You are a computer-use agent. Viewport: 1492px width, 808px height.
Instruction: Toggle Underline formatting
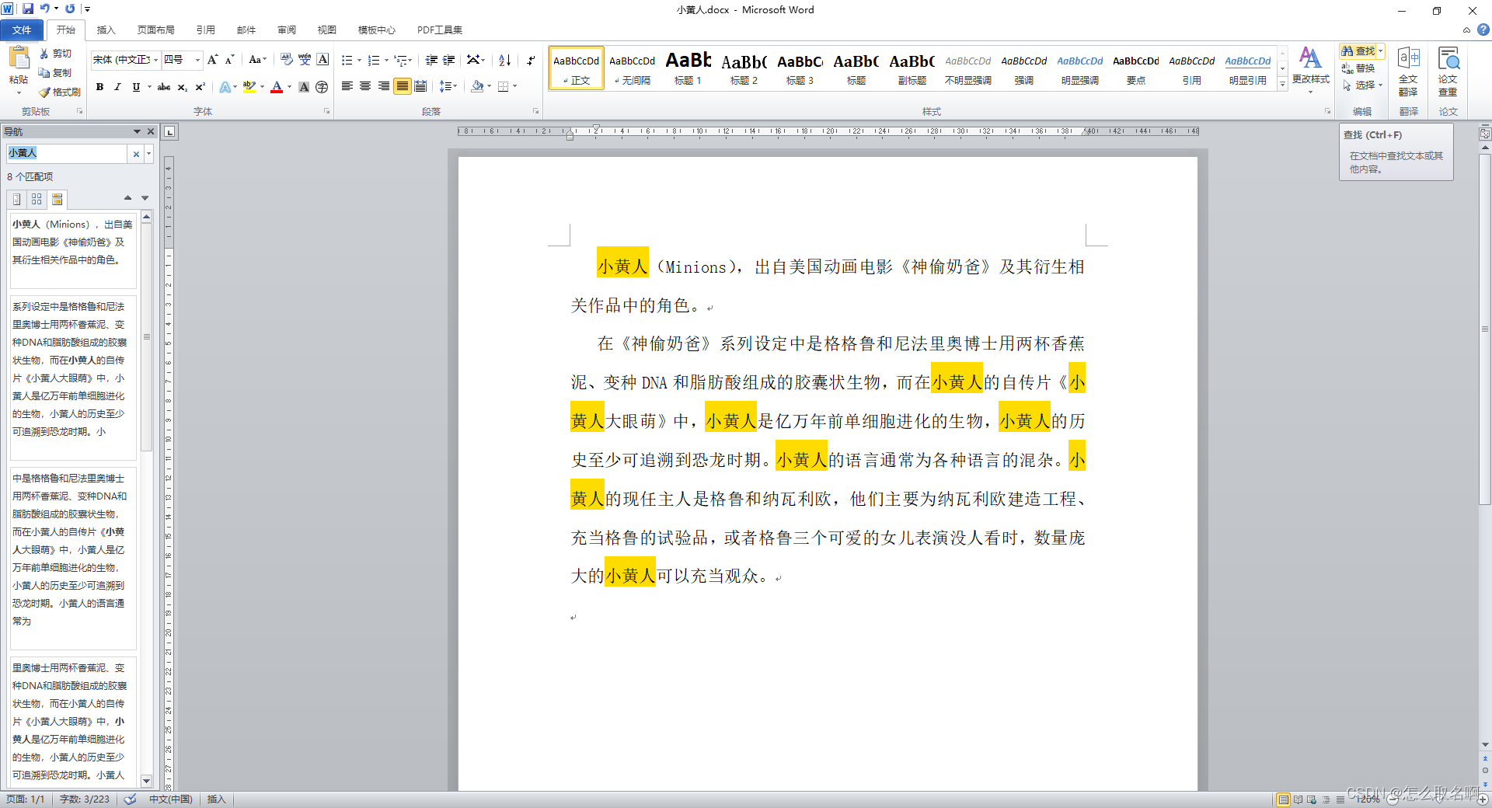coord(136,87)
